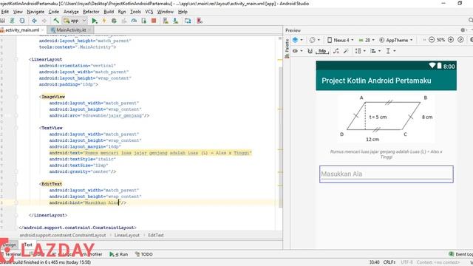Screen dimensions: 473x266
Task: Click the Debug app bug icon
Action: (114, 21)
